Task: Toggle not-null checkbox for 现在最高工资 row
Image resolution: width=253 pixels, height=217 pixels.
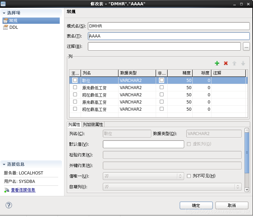Action: (x=162, y=109)
